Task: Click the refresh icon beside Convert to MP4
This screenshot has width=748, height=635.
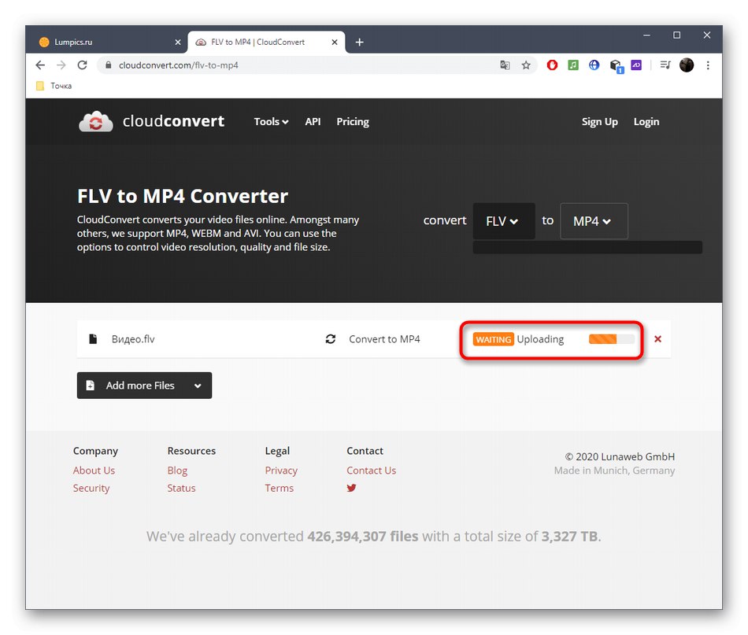Action: click(331, 339)
